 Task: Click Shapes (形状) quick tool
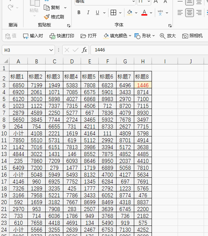143,36
